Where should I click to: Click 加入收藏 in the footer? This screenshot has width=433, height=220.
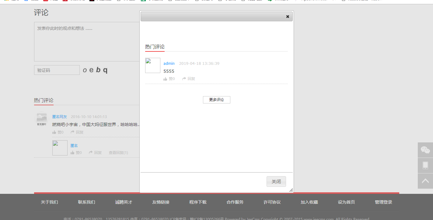309,202
